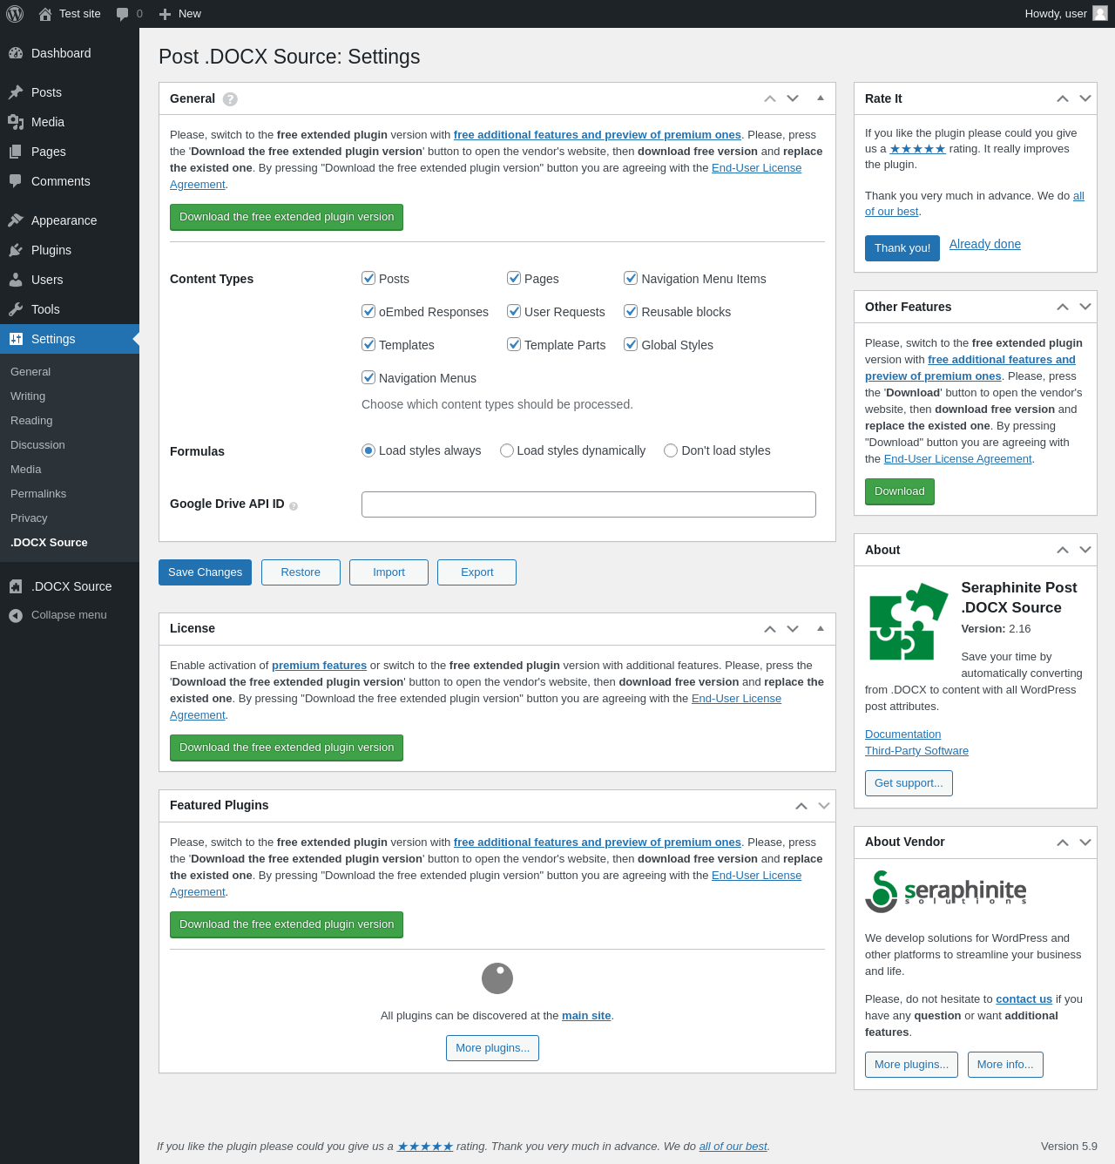The image size is (1115, 1164).
Task: Move About Vendor panel up with arrow
Action: pyautogui.click(x=1063, y=843)
